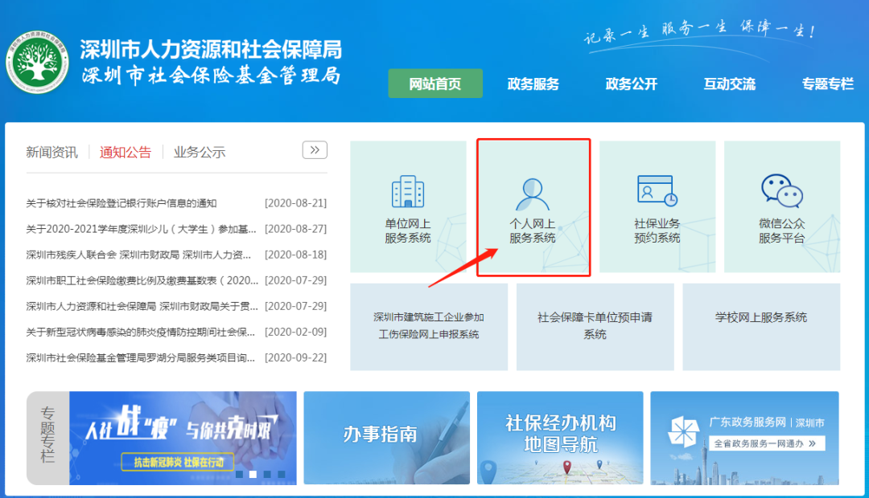Open the 关于核对社会保险登记银行账户信息的通知 notice

click(x=121, y=203)
